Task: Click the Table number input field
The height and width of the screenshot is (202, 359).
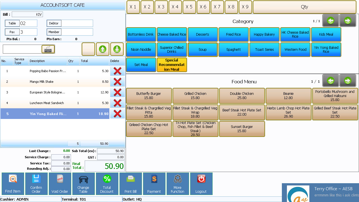Action: pyautogui.click(x=28, y=23)
